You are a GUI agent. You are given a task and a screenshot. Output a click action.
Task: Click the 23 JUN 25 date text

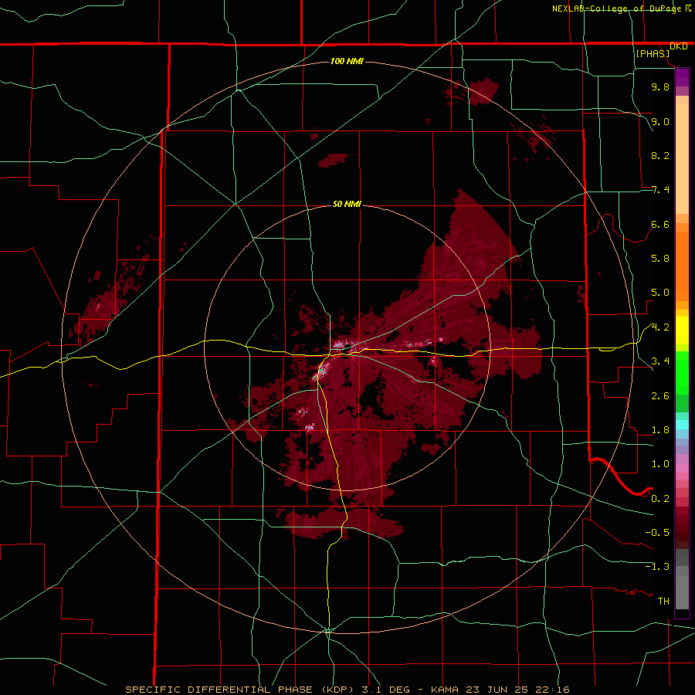[x=495, y=690]
